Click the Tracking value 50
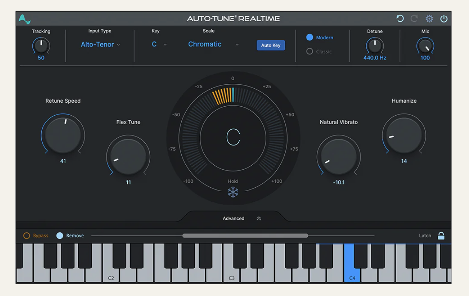The width and height of the screenshot is (469, 296). (41, 58)
